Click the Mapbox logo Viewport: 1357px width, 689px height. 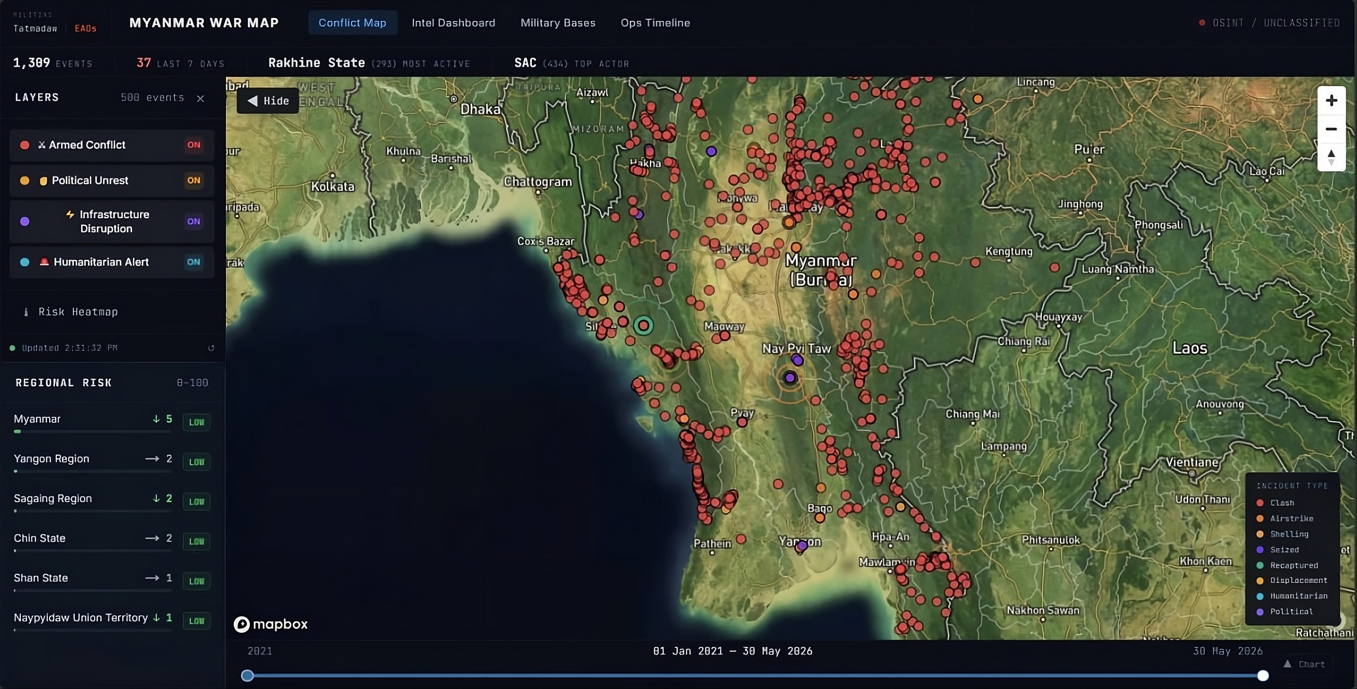(271, 624)
